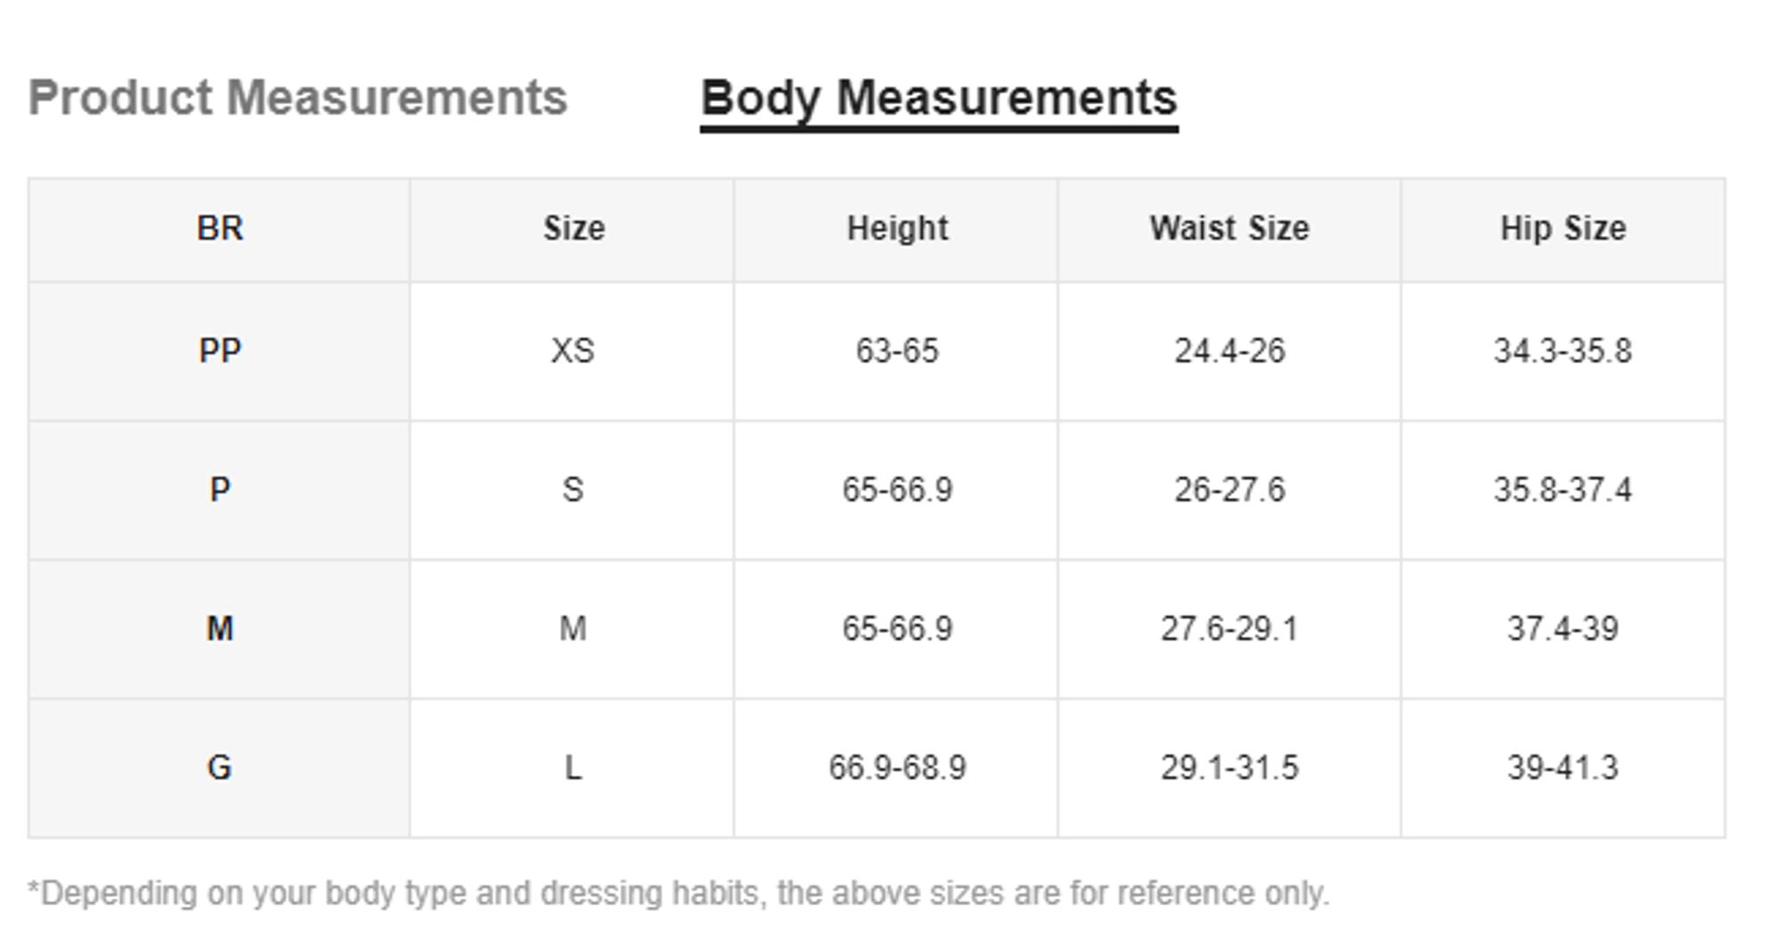Click the 34.3-35.8 hip size value
Viewport: 1781px width, 929px height.
click(x=1563, y=351)
